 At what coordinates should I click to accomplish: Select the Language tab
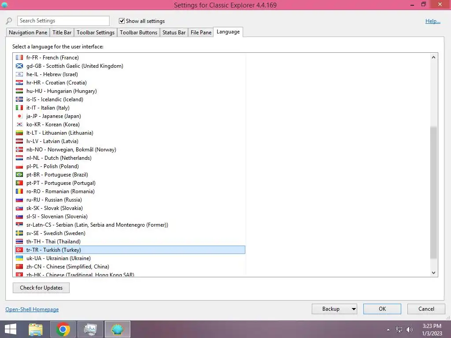(228, 32)
